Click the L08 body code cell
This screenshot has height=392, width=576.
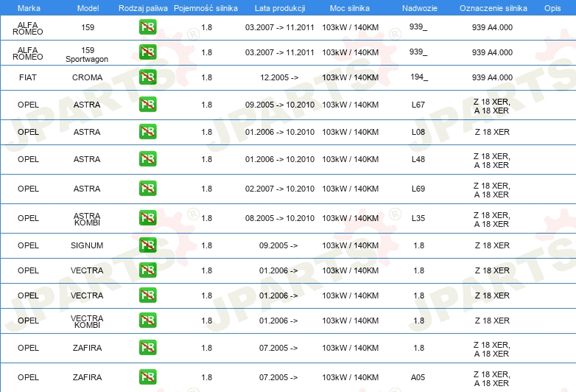(x=418, y=132)
